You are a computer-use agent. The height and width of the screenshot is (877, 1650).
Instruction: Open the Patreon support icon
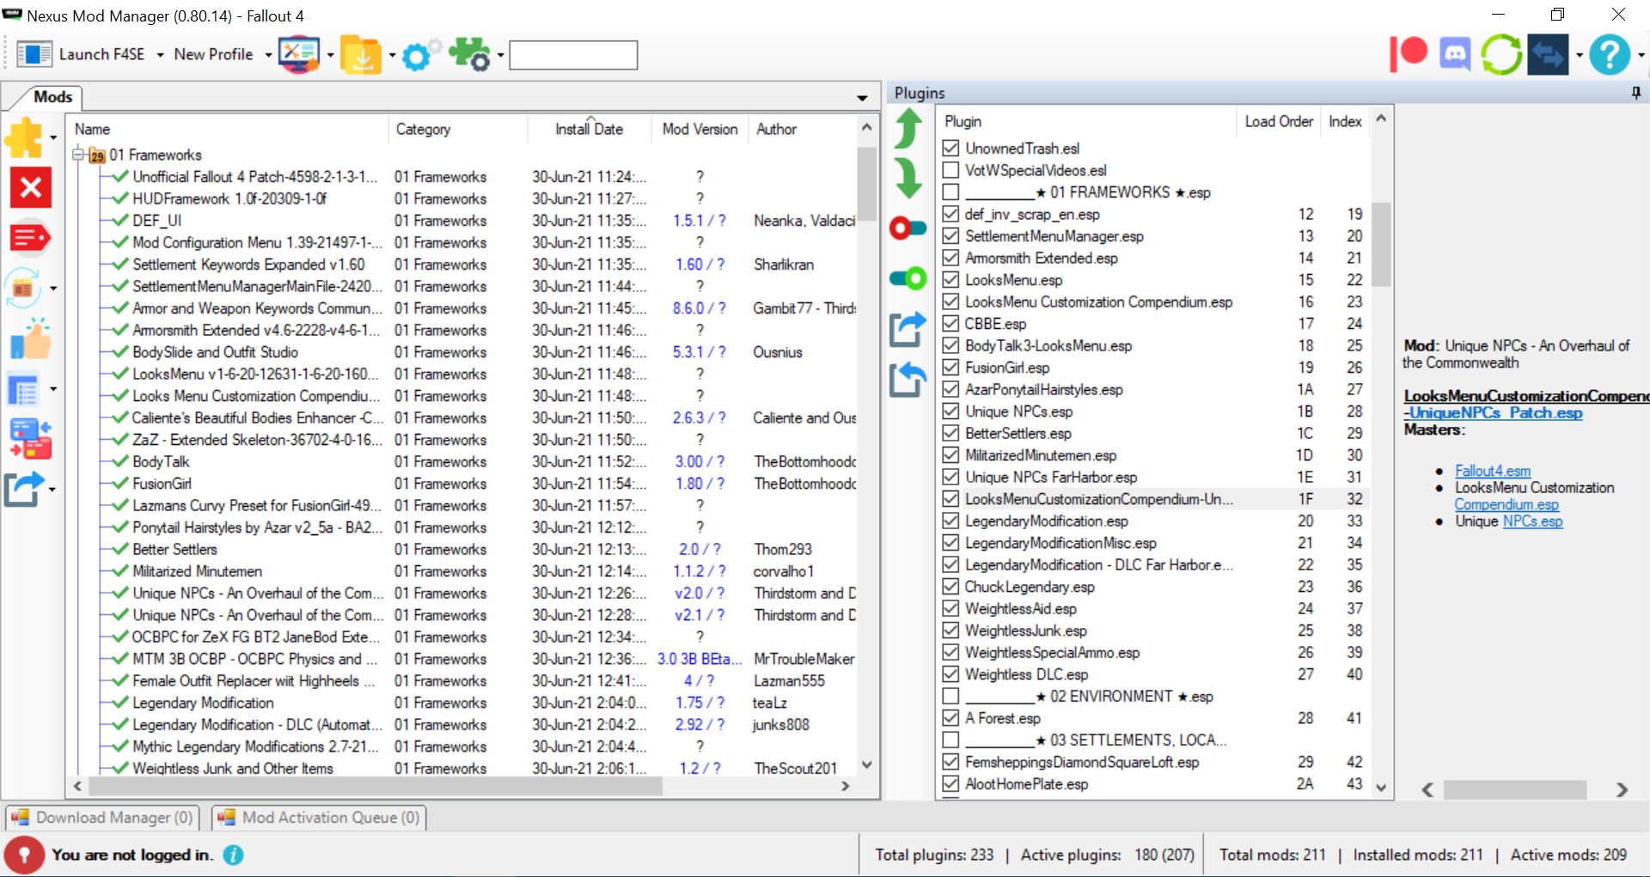point(1408,53)
